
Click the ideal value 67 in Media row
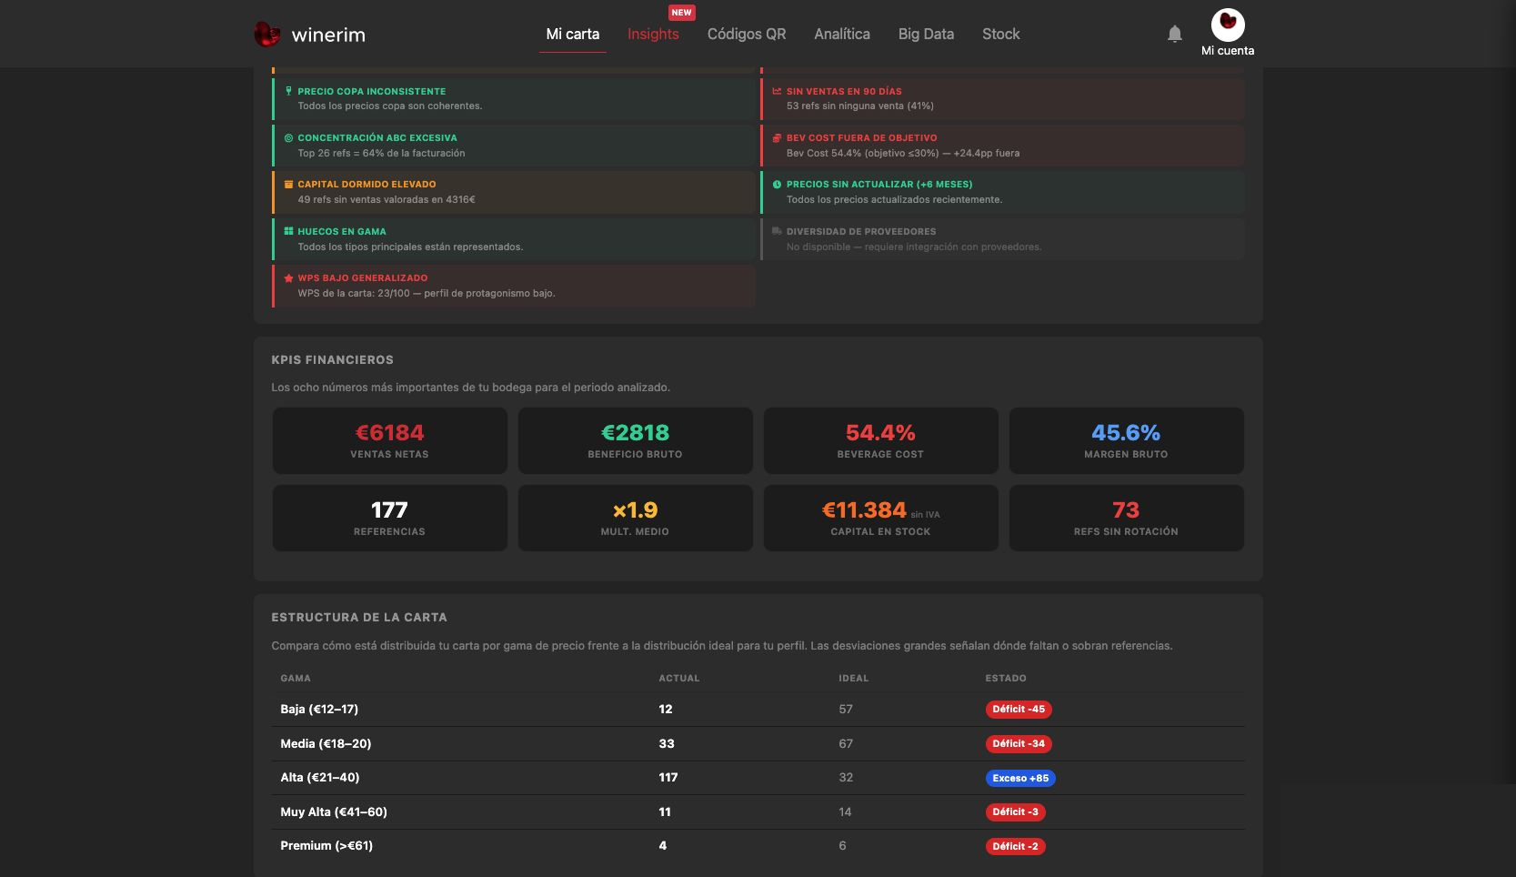(x=846, y=744)
